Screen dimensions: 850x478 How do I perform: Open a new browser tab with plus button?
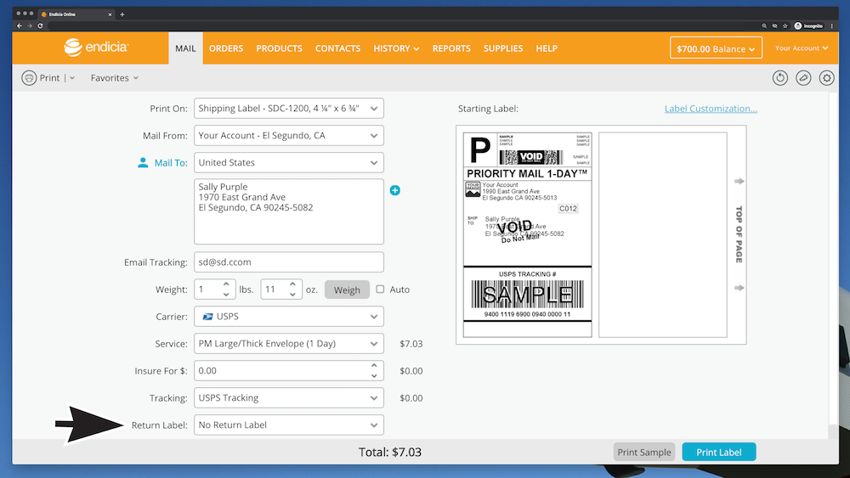(x=122, y=14)
